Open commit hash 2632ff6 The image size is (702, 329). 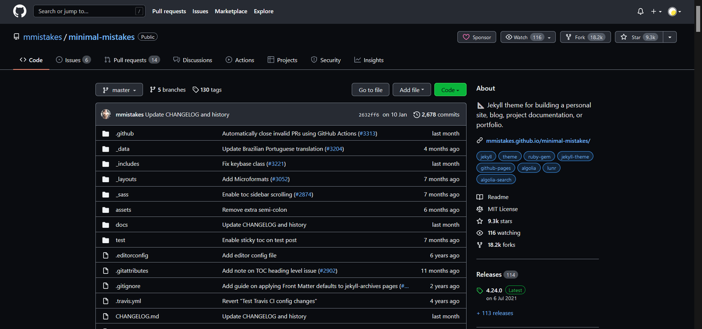[x=369, y=115]
